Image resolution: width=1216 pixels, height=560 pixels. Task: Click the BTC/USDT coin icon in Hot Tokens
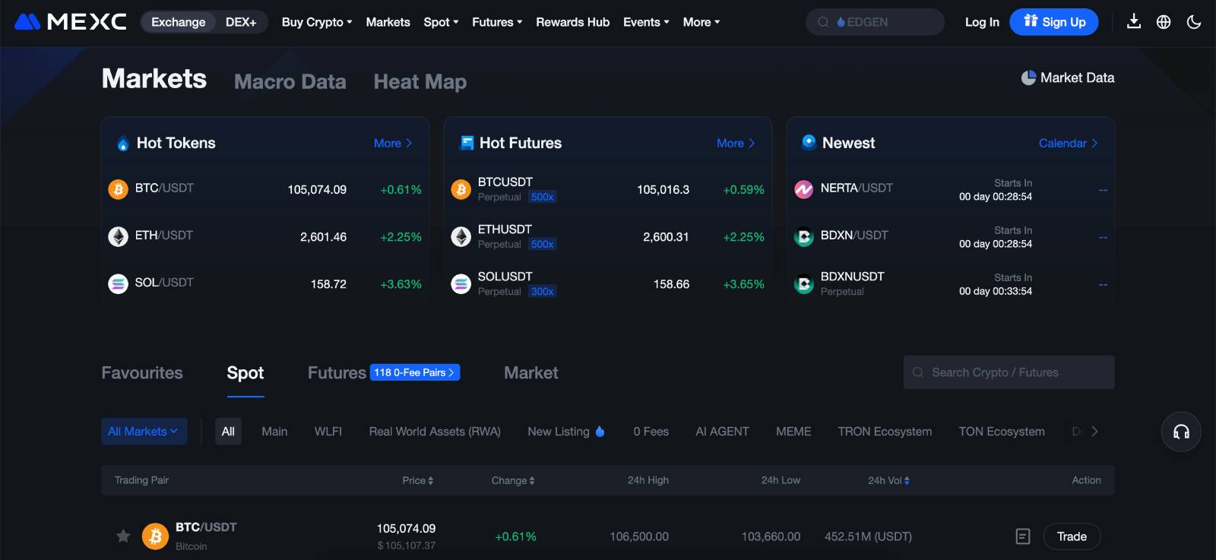[118, 189]
